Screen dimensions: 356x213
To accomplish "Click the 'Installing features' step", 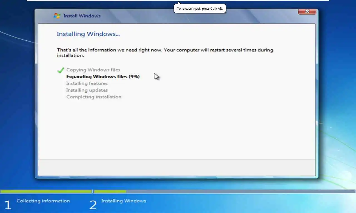I will click(x=87, y=83).
